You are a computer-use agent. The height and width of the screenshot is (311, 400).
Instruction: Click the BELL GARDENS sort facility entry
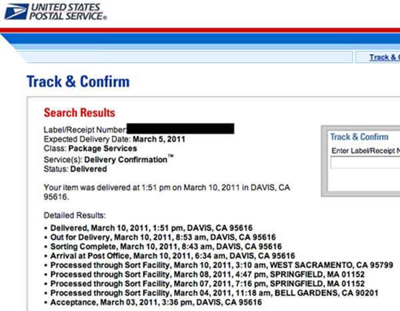coord(214,293)
